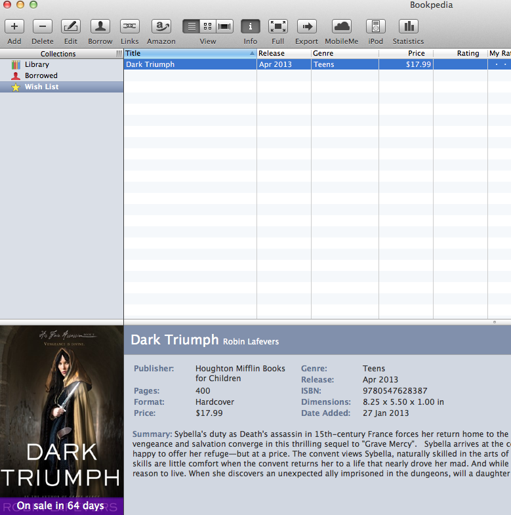Sort by My Rating column header
511x515 pixels.
coord(499,53)
